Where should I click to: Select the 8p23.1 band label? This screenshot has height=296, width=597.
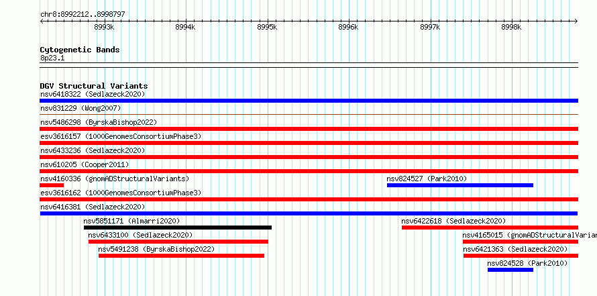[52, 58]
